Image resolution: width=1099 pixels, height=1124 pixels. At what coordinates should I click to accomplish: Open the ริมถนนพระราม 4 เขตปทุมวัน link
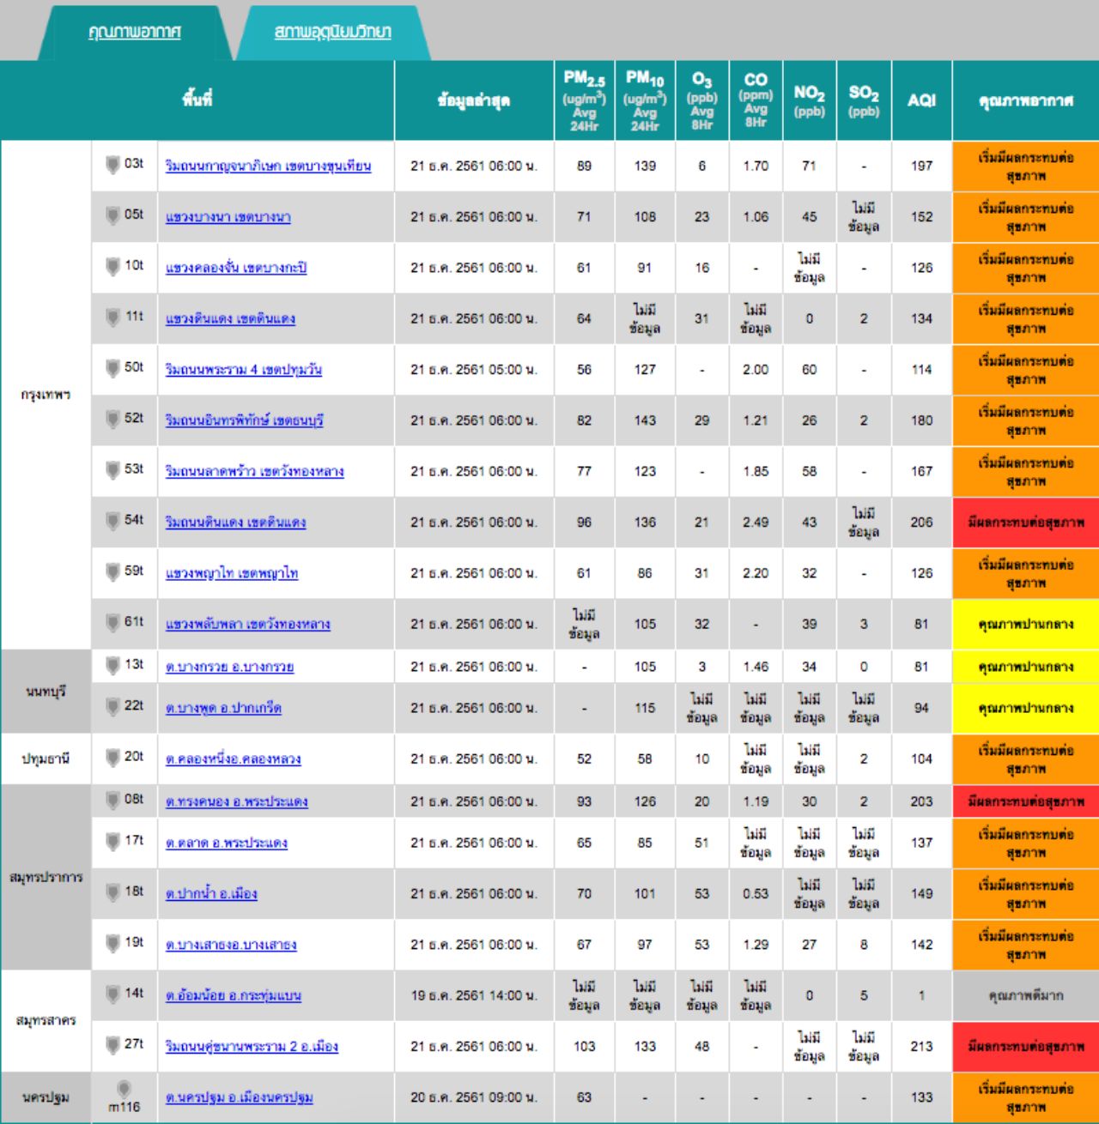pyautogui.click(x=244, y=370)
